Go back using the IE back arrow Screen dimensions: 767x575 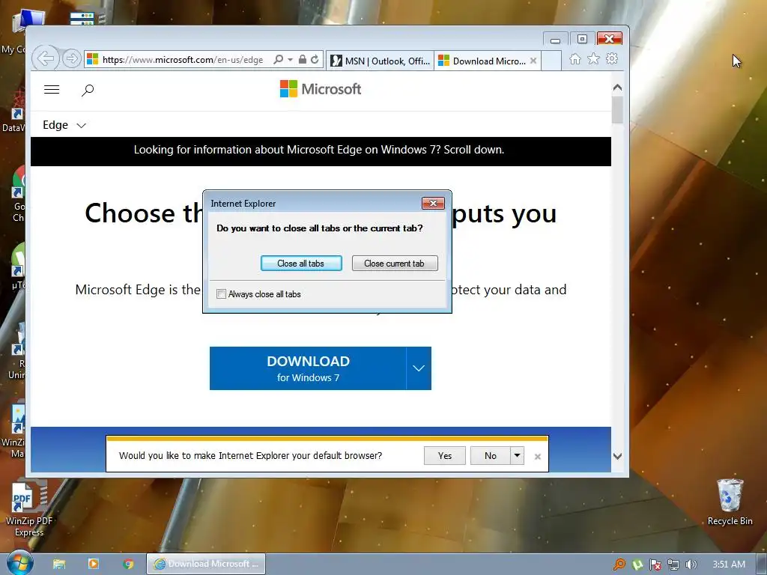pyautogui.click(x=46, y=59)
